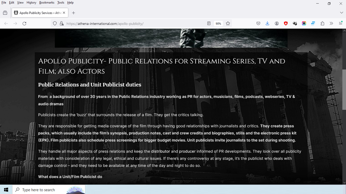View site security lock information
Screen dimensions: 346x194
pyautogui.click(x=62, y=24)
